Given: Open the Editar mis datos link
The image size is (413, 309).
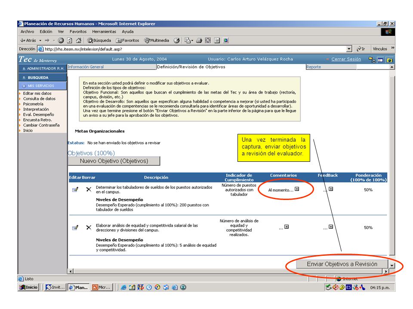Looking at the screenshot, I should (37, 93).
